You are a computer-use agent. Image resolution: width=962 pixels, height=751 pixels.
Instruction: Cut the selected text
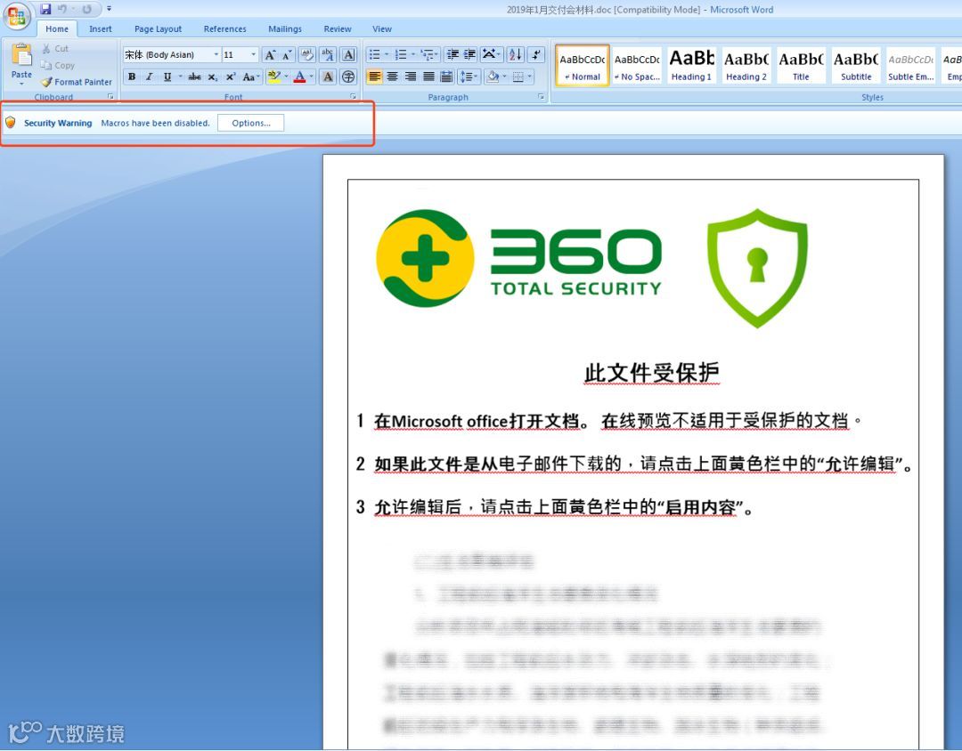click(x=55, y=48)
